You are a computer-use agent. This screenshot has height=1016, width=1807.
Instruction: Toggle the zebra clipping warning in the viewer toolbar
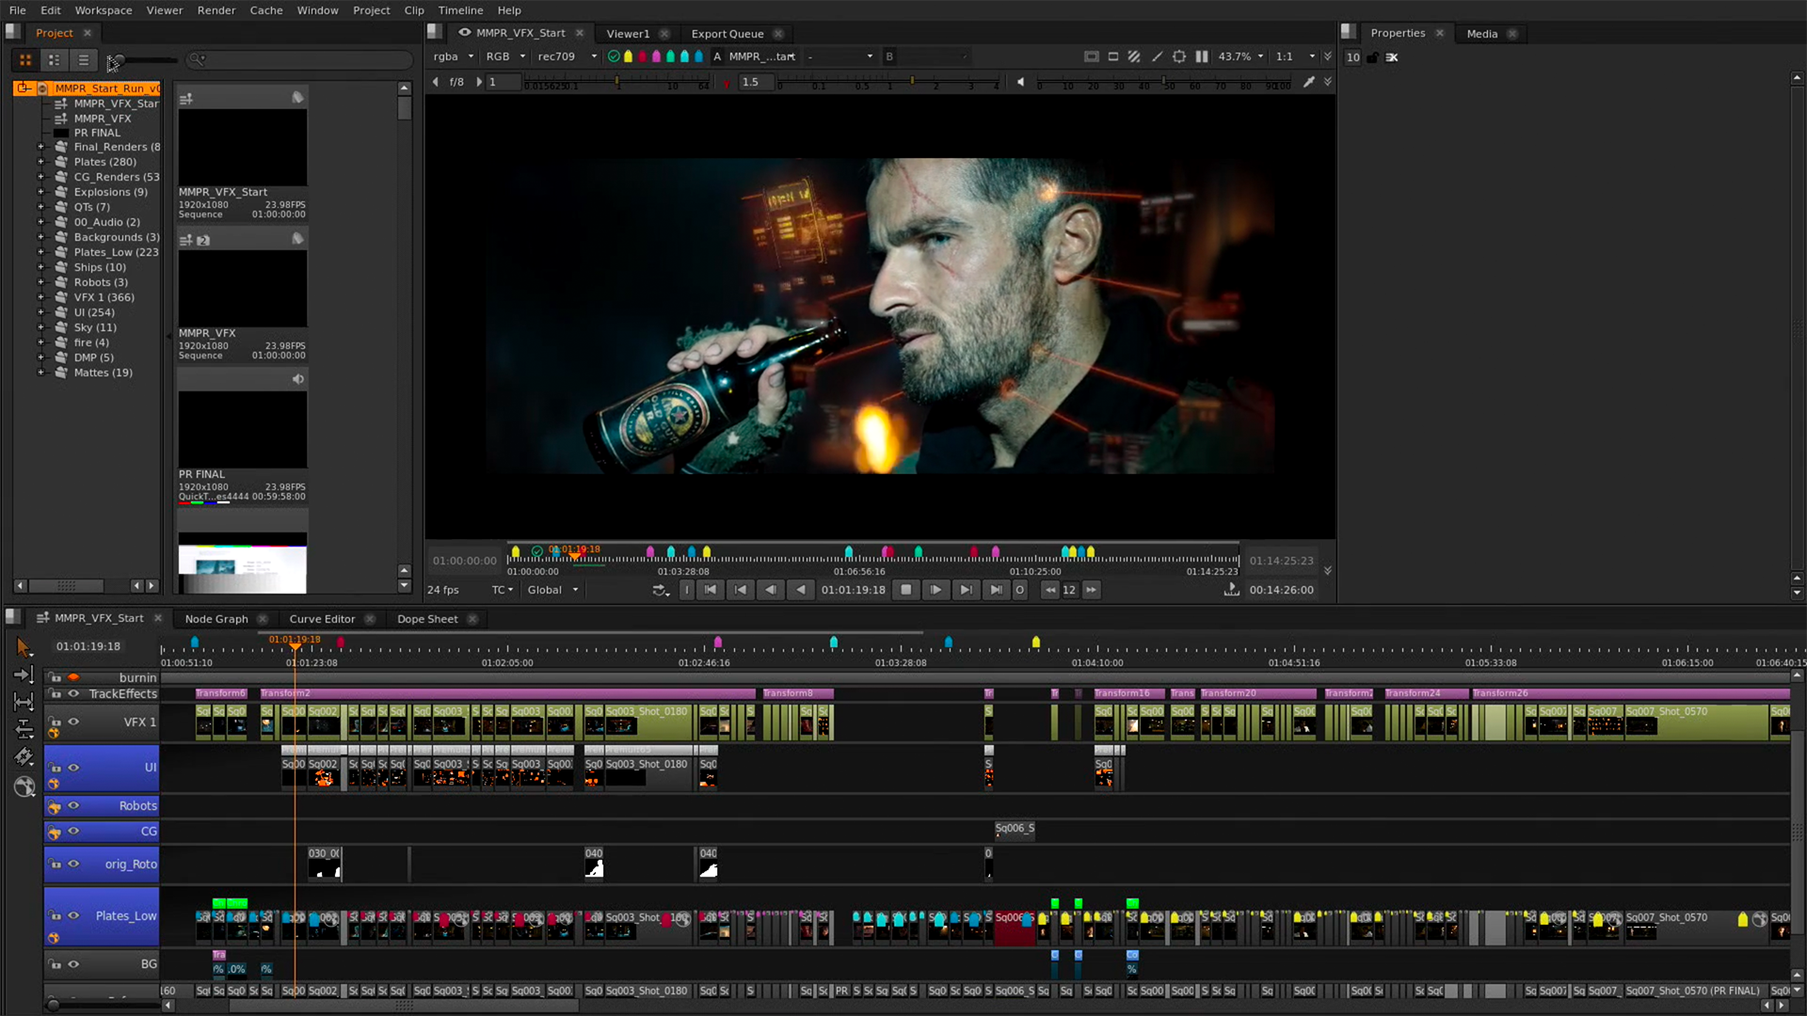[1135, 56]
